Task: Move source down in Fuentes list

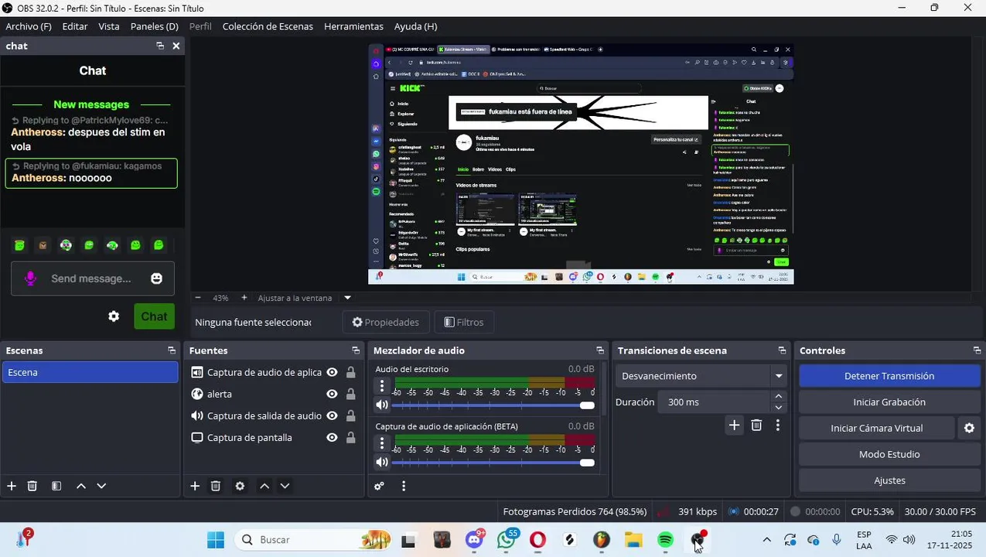Action: coord(285,486)
